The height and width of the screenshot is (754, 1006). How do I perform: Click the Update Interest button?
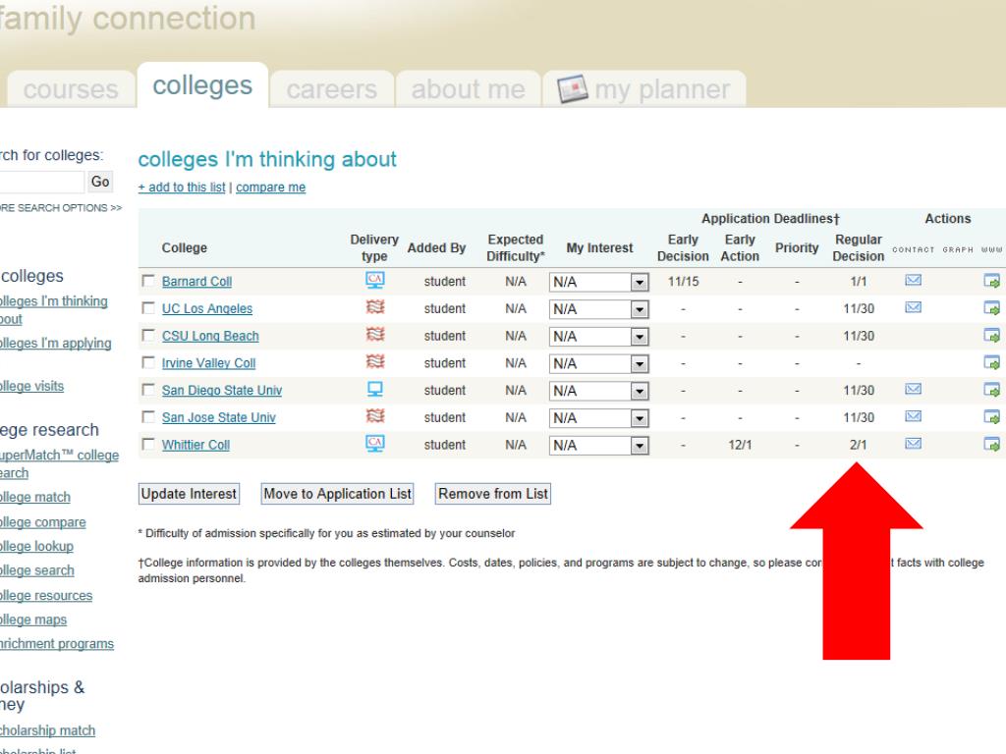(189, 494)
